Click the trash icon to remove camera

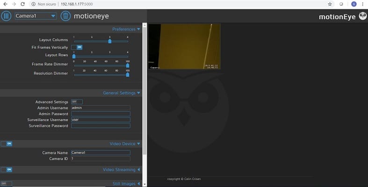pos(65,16)
